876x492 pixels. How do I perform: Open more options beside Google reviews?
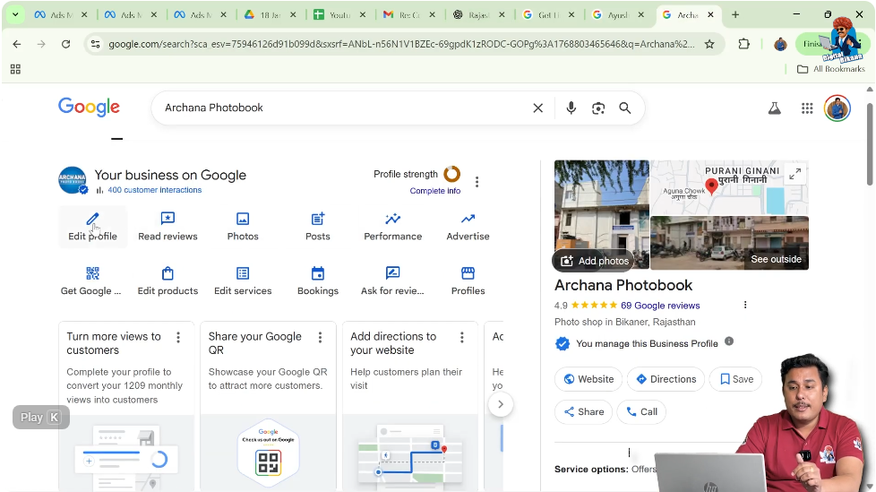(x=745, y=305)
